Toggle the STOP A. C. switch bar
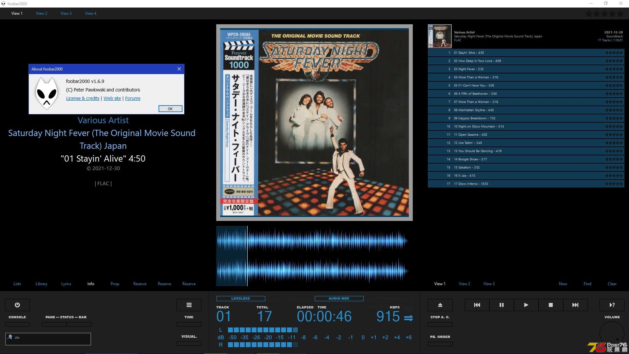The width and height of the screenshot is (629, 354). coord(440,324)
